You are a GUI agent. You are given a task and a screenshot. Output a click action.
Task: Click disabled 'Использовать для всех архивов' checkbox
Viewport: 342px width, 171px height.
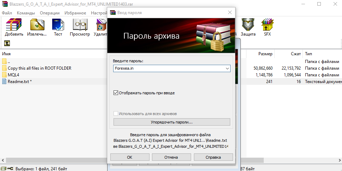click(x=116, y=114)
